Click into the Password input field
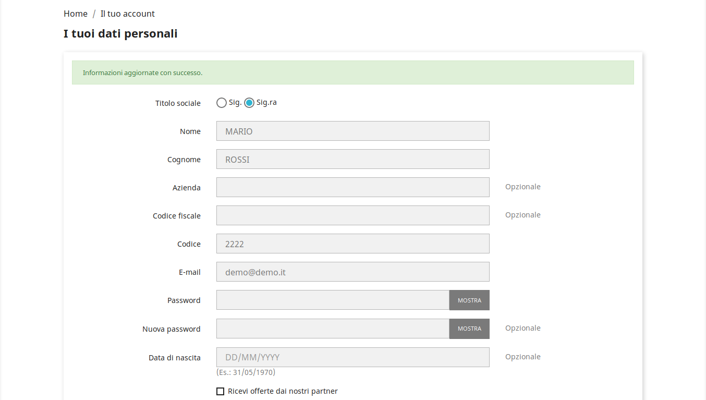 coord(333,300)
